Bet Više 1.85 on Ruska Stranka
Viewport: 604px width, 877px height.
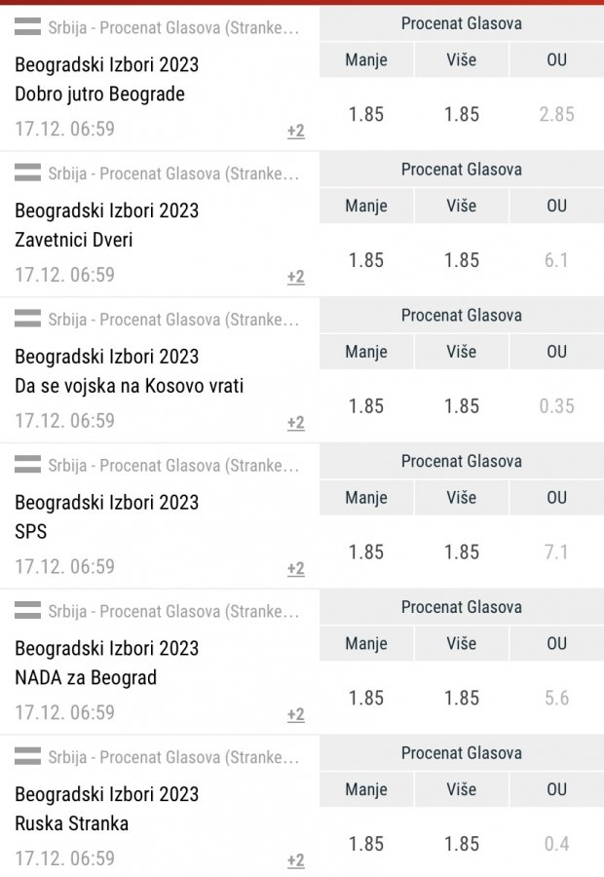click(x=462, y=844)
